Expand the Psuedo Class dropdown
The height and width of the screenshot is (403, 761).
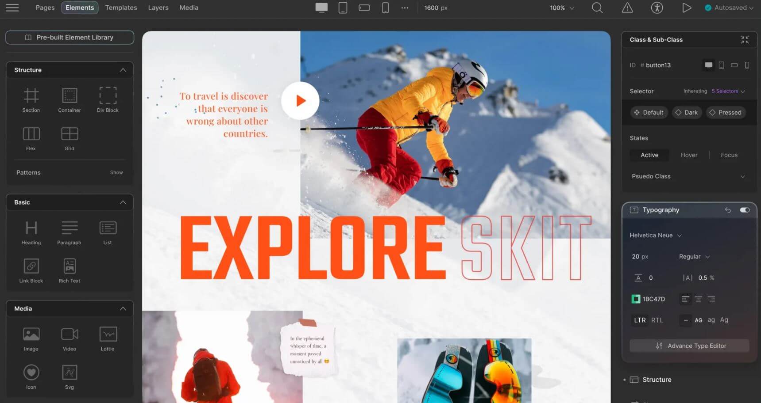coord(688,176)
